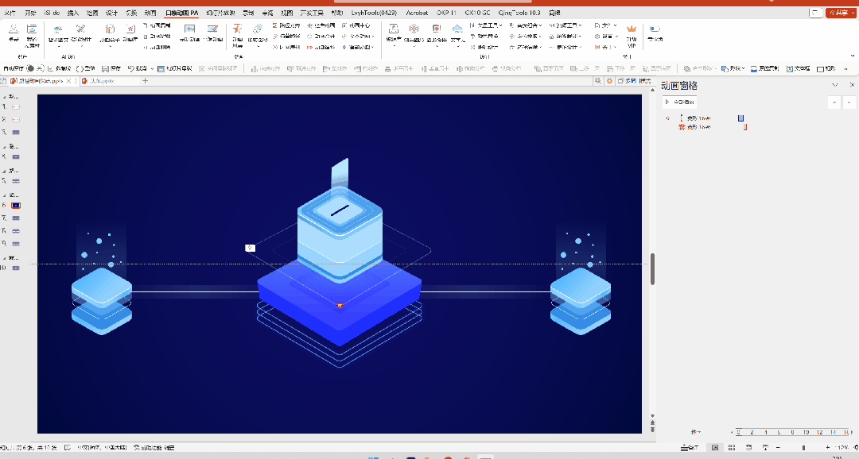This screenshot has width=859, height=459.
Task: Toggle the switch right of the VIP crown
Action: coord(654,29)
